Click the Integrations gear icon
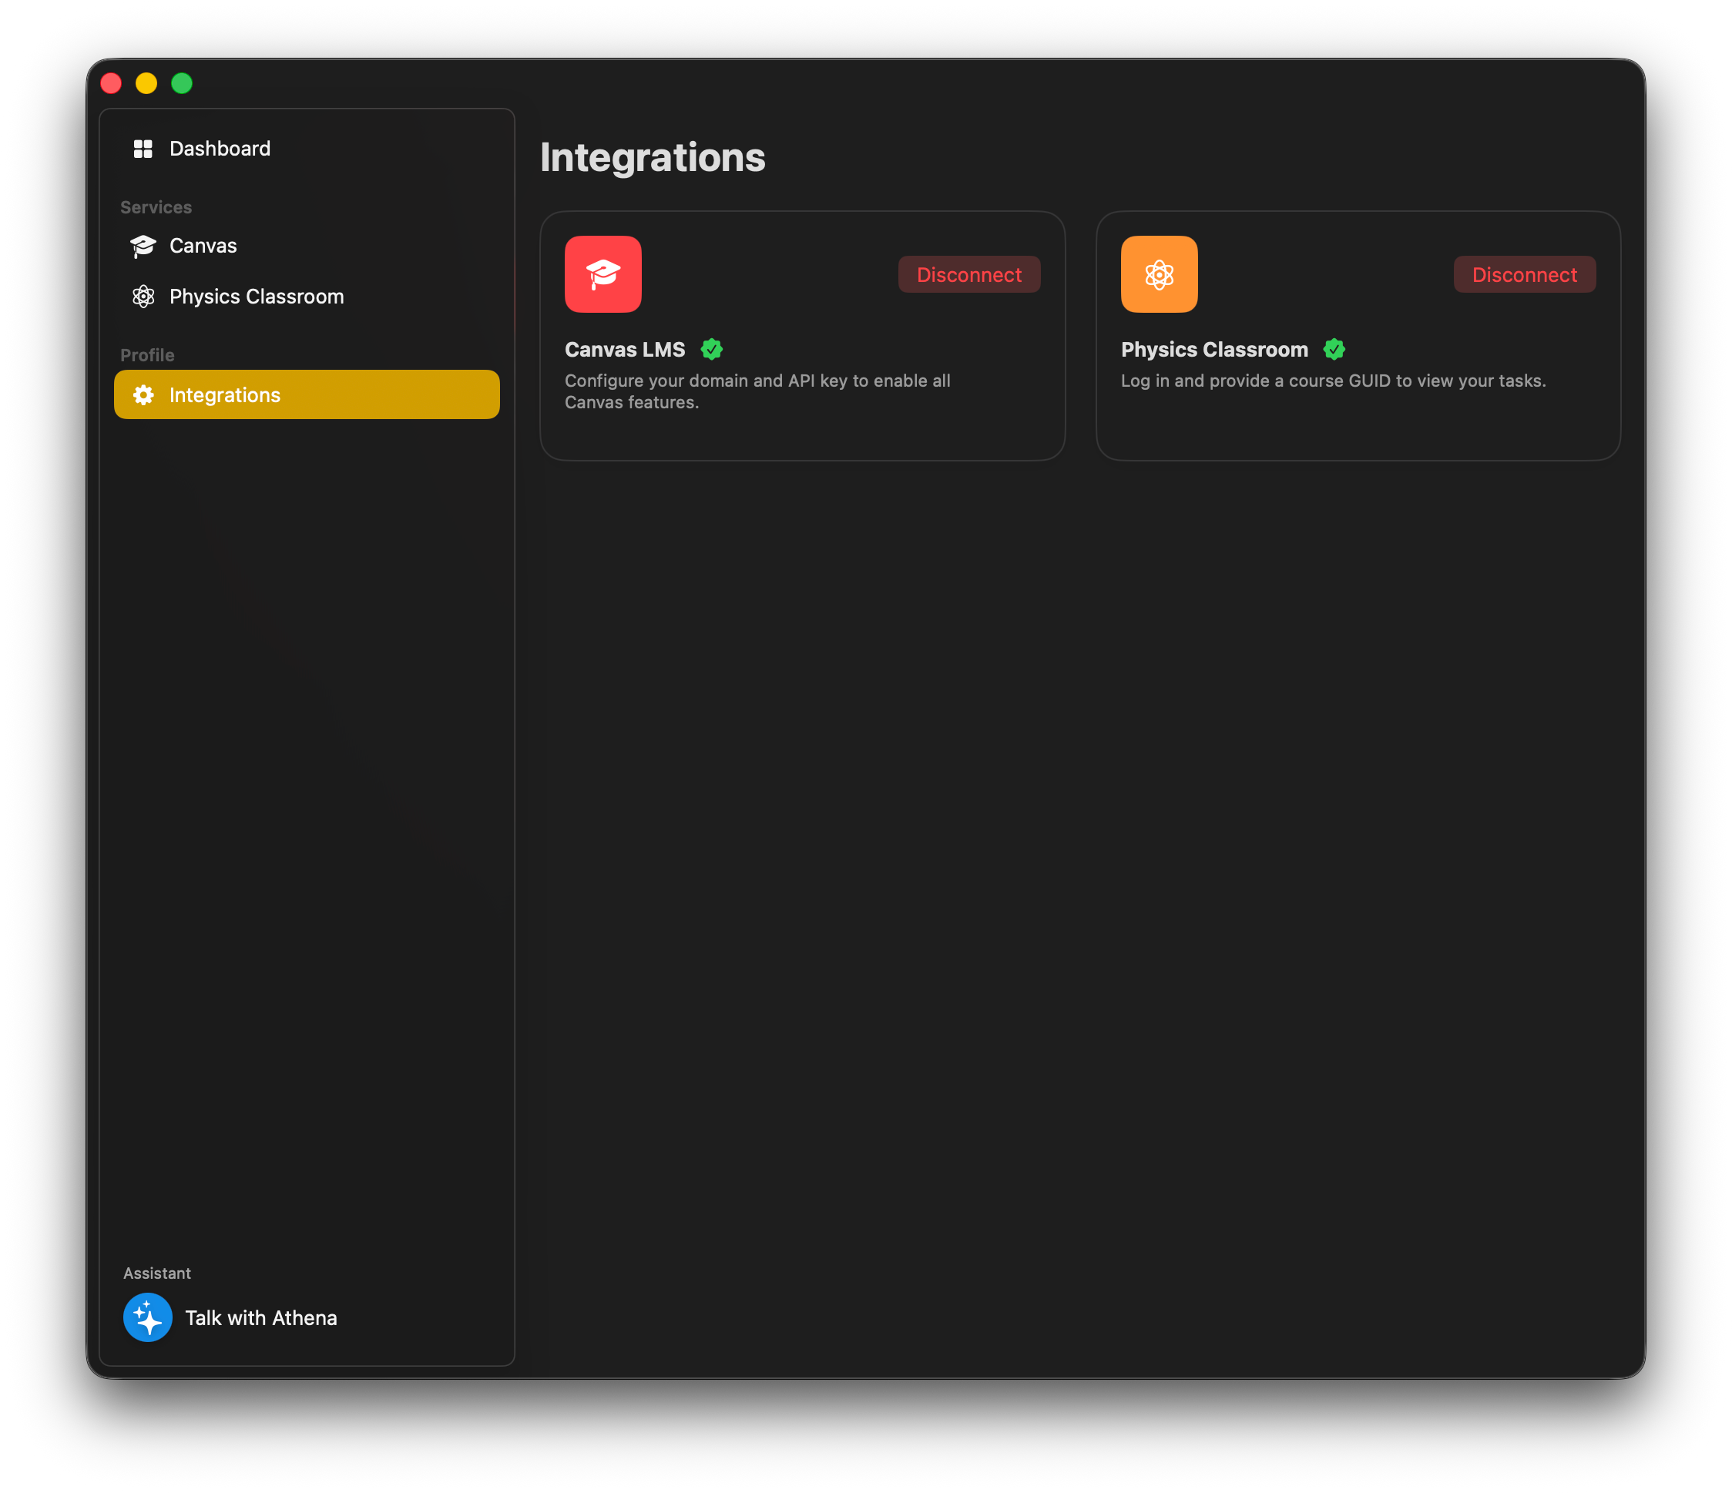Image resolution: width=1732 pixels, height=1493 pixels. [143, 395]
